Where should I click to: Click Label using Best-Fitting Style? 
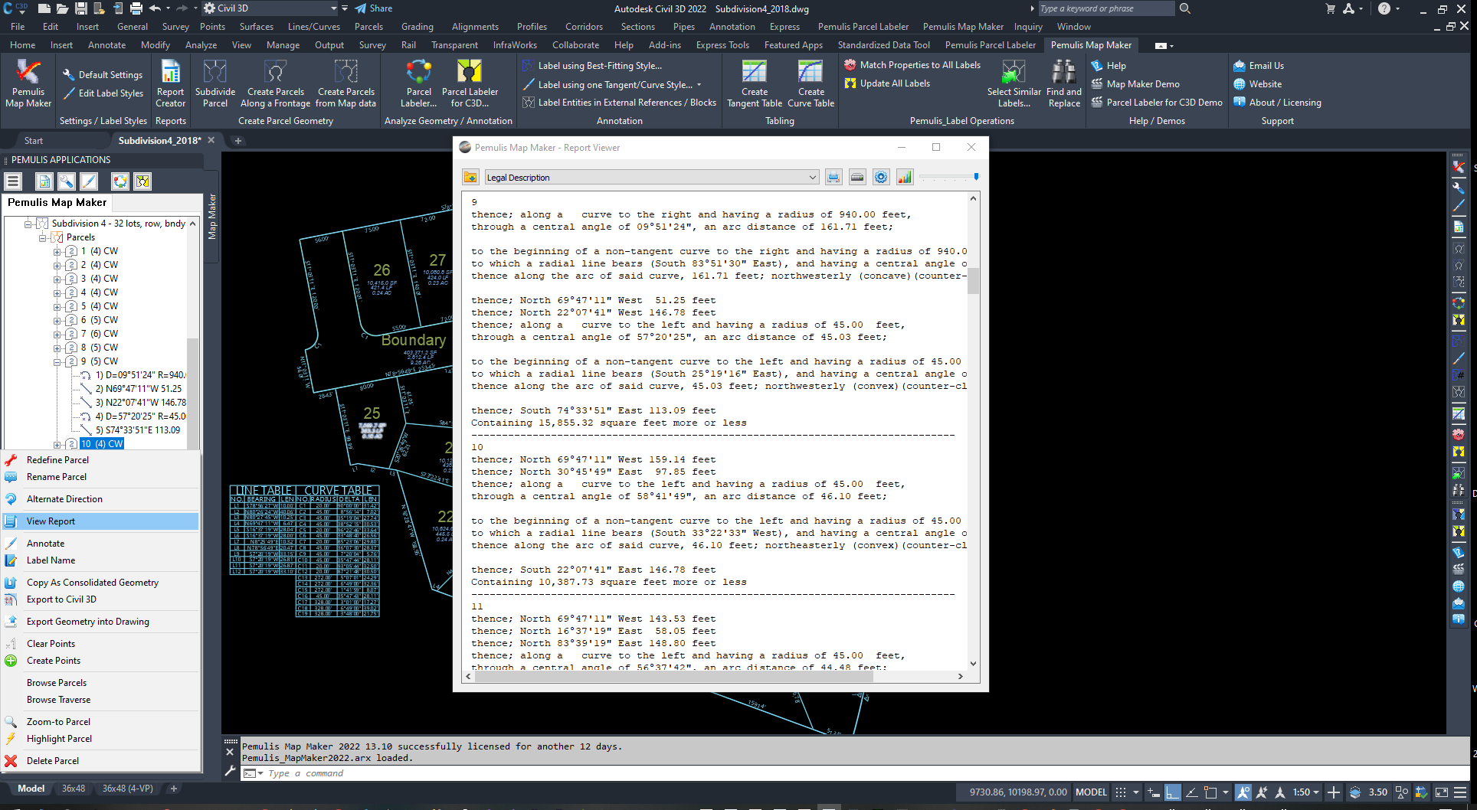tap(592, 66)
